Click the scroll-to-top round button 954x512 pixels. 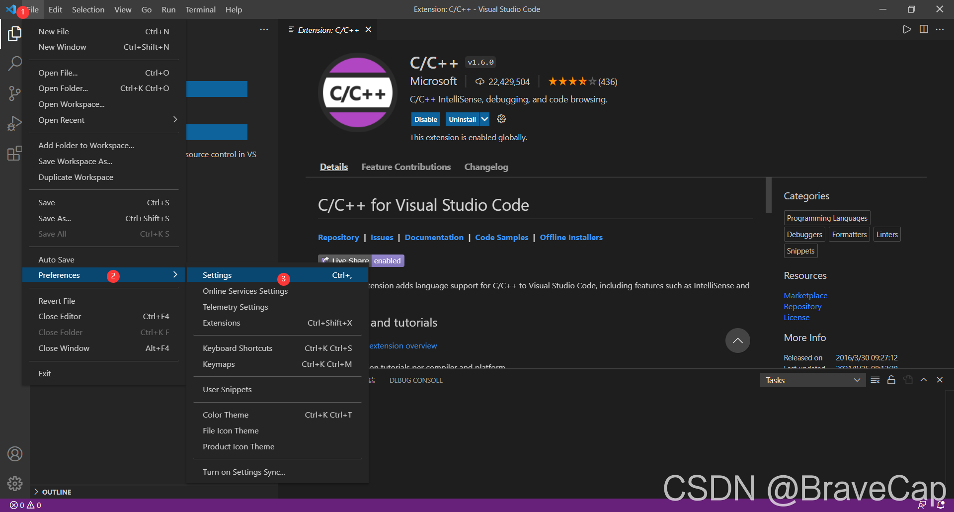tap(737, 341)
